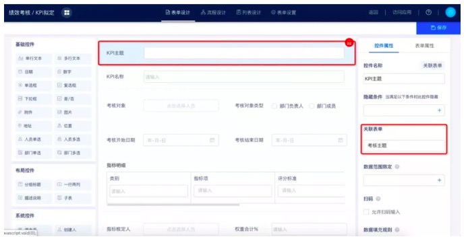Add a 人员单选 single-person picker control

[x=34, y=139]
